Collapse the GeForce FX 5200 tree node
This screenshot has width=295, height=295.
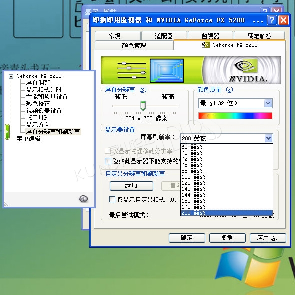[x=11, y=76]
